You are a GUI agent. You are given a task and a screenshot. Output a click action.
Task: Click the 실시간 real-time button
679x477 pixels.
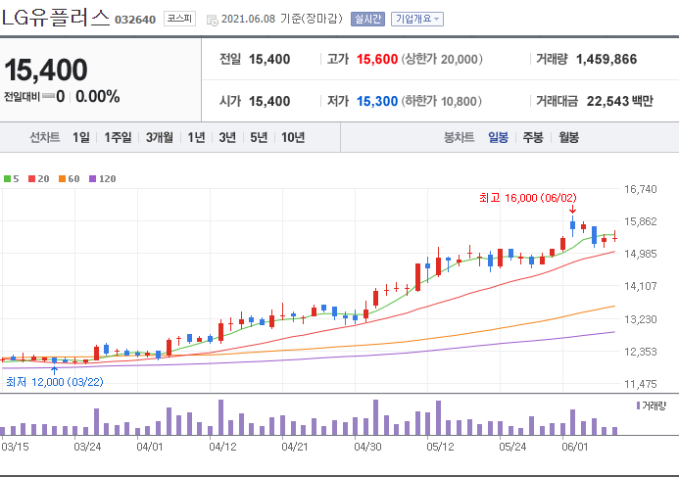point(367,19)
